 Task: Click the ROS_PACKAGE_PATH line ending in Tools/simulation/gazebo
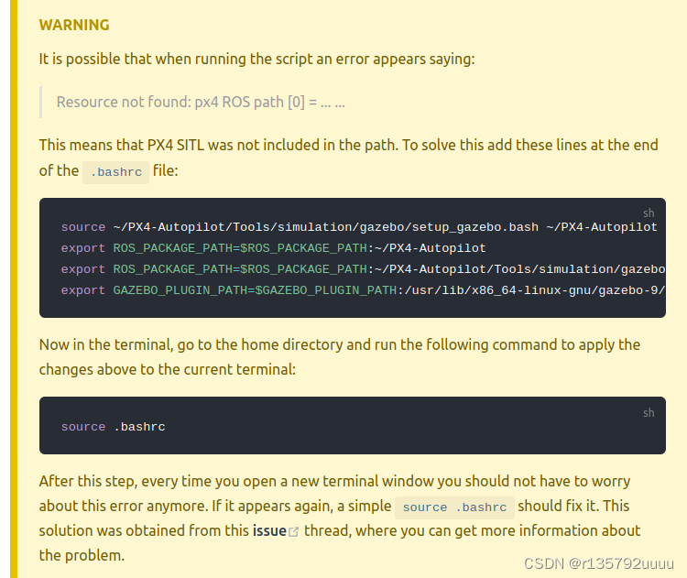[x=363, y=269]
